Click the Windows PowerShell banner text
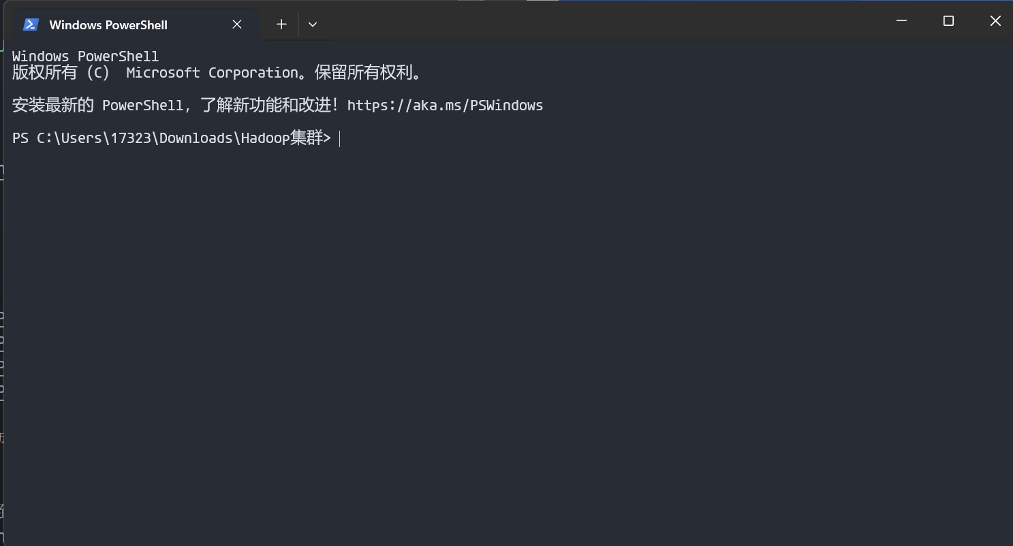Image resolution: width=1013 pixels, height=546 pixels. tap(85, 56)
